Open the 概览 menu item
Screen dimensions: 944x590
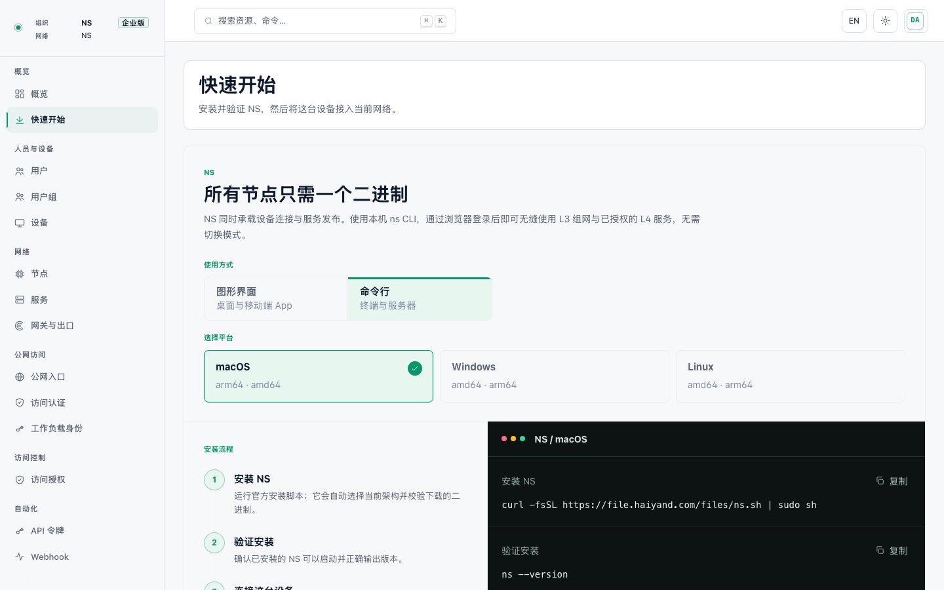pyautogui.click(x=83, y=94)
